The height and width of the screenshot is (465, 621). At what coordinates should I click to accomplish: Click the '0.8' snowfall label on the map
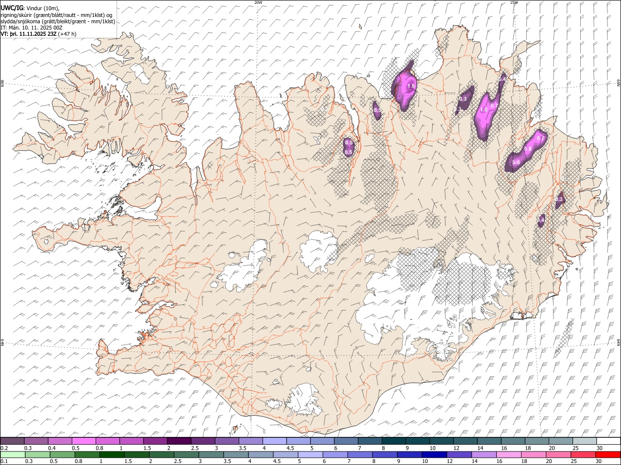[528, 149]
